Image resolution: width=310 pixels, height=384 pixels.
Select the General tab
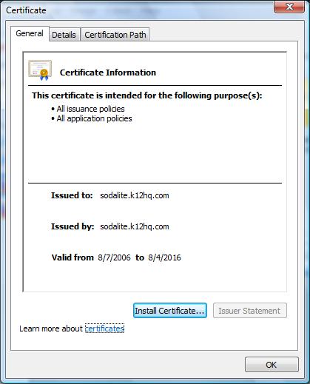point(30,33)
